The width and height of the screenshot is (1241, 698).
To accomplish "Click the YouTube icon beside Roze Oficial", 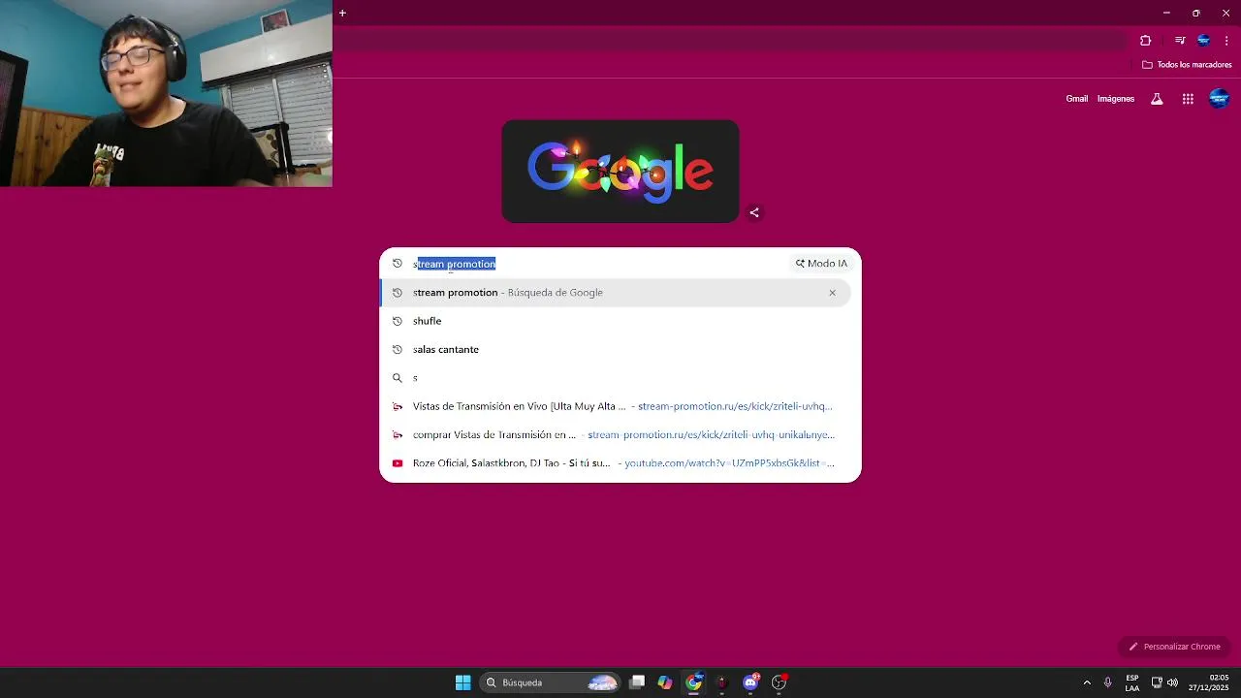I will pos(398,463).
